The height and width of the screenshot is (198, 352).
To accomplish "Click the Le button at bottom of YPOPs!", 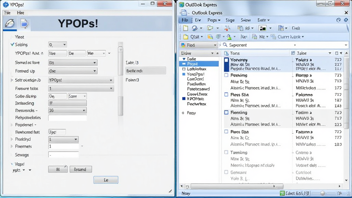I will 106,180.
